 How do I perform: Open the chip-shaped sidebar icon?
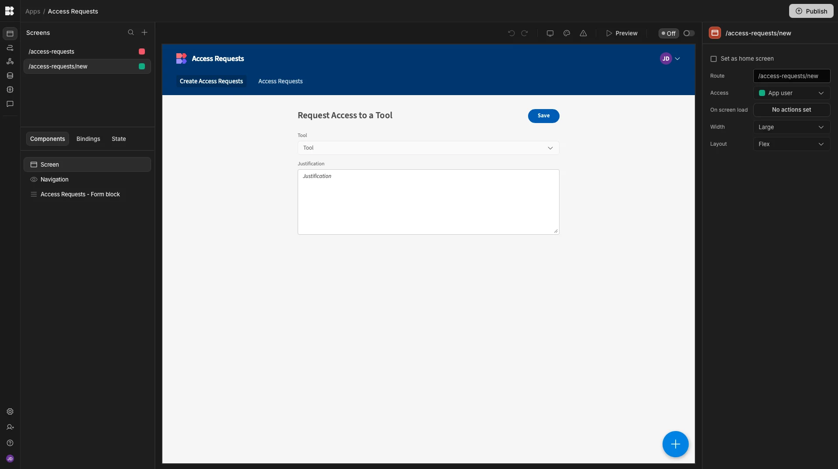[10, 89]
